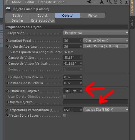
Task: Click the keyframe dot beside Longitud Focal
Action: 6,40
